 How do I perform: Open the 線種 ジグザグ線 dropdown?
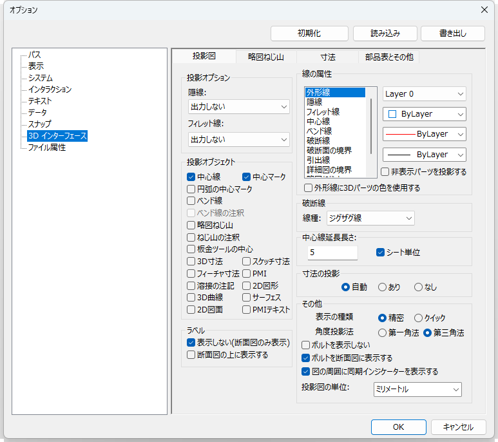coord(370,218)
